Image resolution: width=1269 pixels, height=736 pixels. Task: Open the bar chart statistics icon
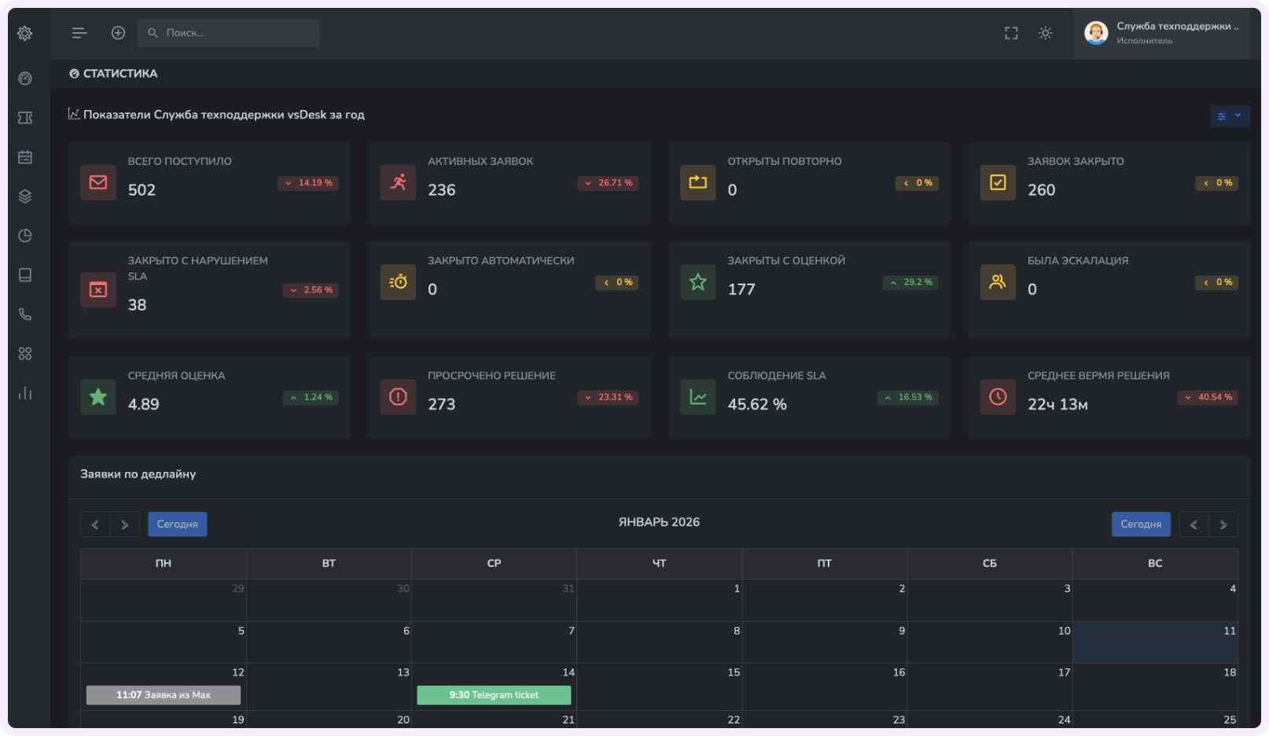tap(25, 393)
